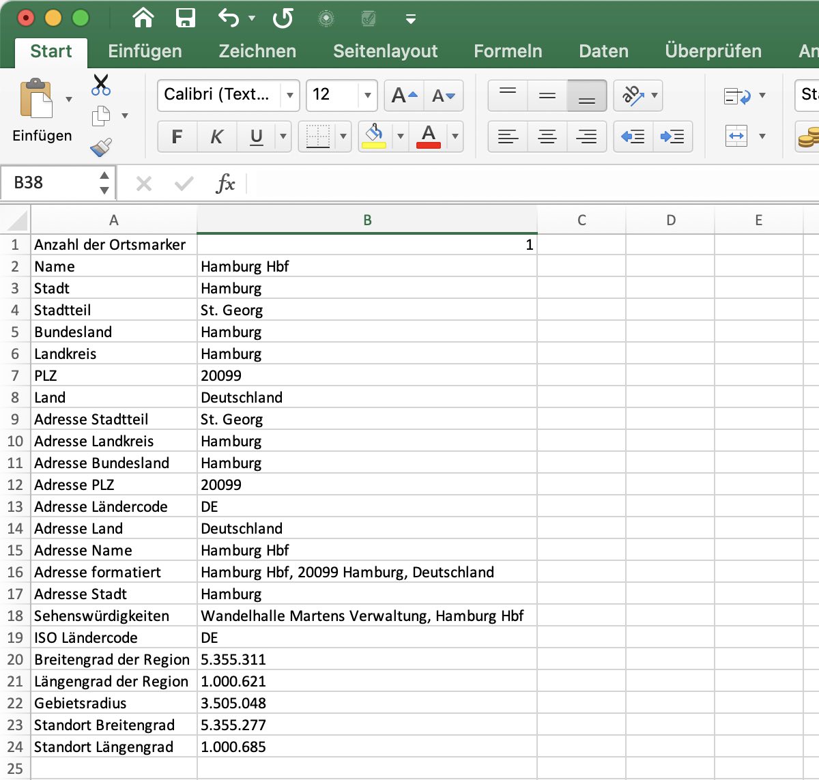The width and height of the screenshot is (819, 780).
Task: Align text left
Action: click(x=508, y=136)
